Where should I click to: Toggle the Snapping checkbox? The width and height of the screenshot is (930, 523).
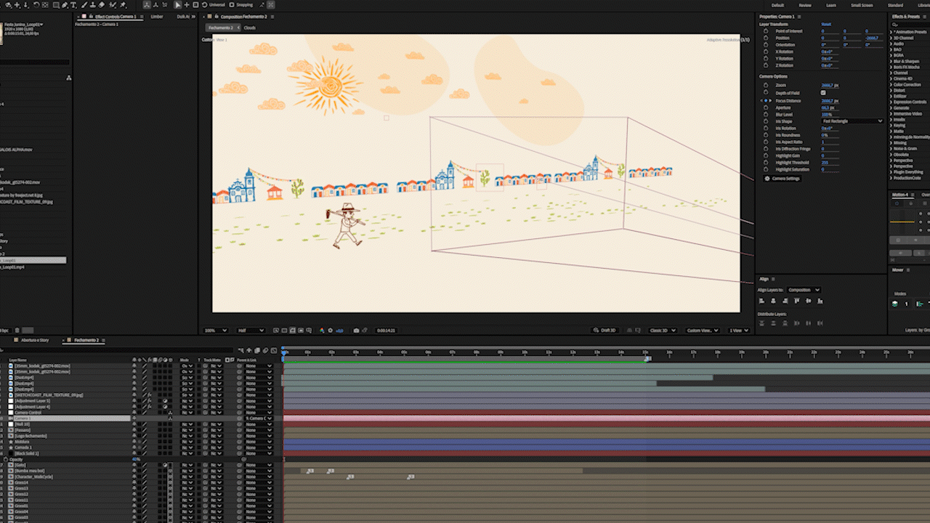coord(232,4)
